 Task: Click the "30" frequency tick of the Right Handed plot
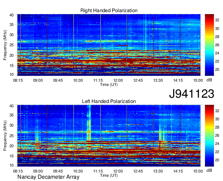[x=11, y=35]
